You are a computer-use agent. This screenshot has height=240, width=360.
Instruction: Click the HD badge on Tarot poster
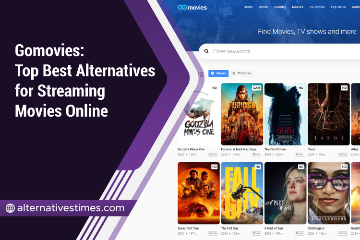click(x=344, y=88)
